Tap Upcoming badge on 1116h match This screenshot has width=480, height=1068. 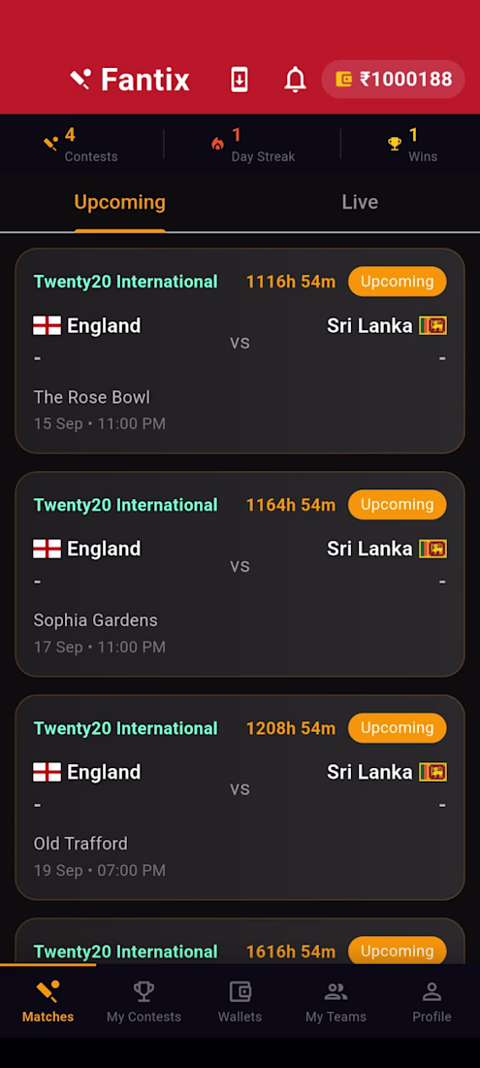click(397, 282)
